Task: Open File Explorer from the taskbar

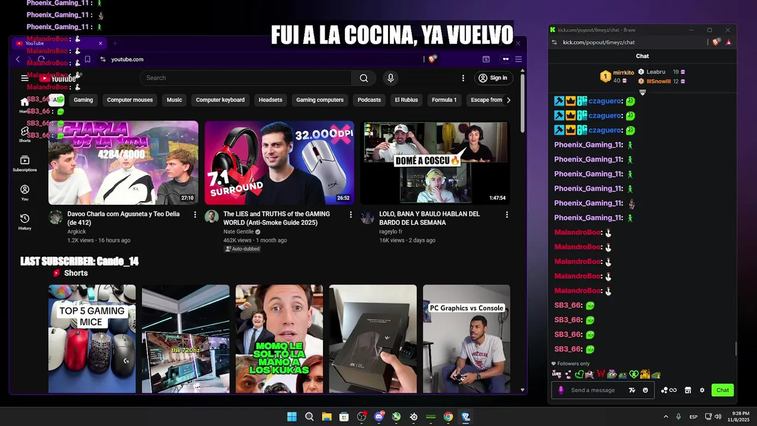Action: 326,417
